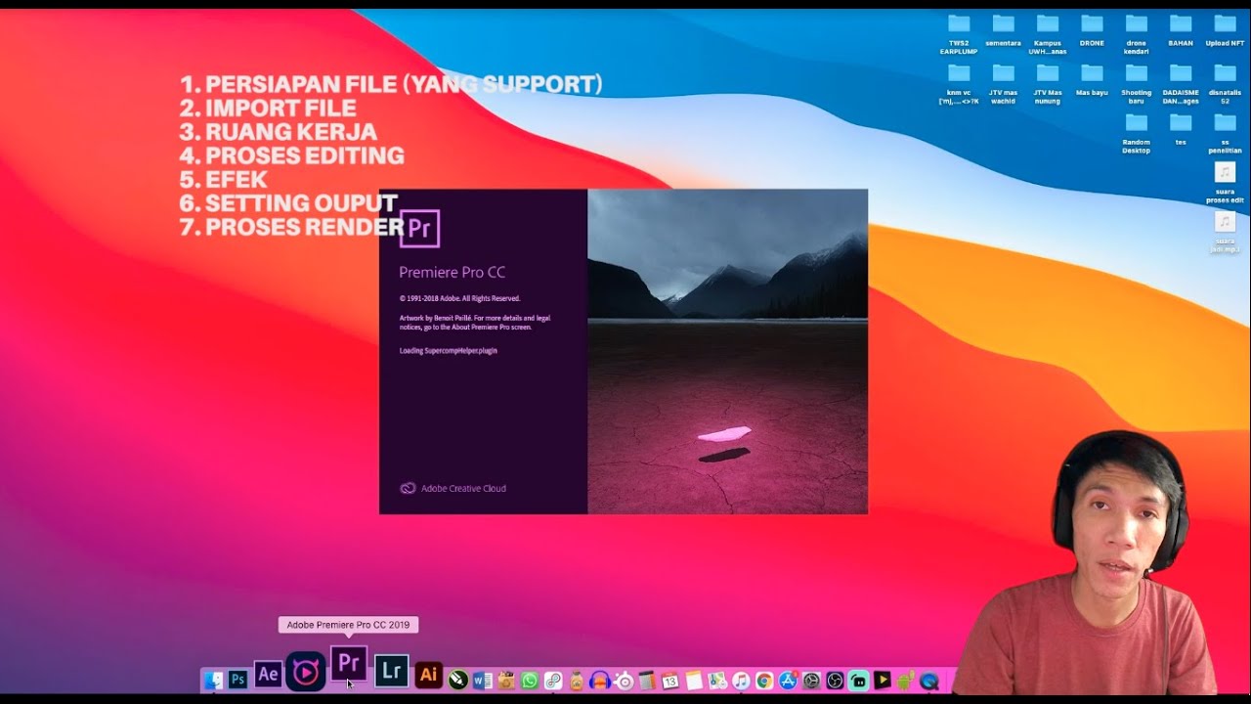Open the blue headphones app in the Dock
Viewport: 1251px width, 704px height.
pos(600,681)
